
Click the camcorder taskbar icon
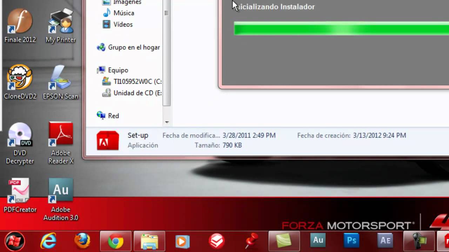[419, 241]
